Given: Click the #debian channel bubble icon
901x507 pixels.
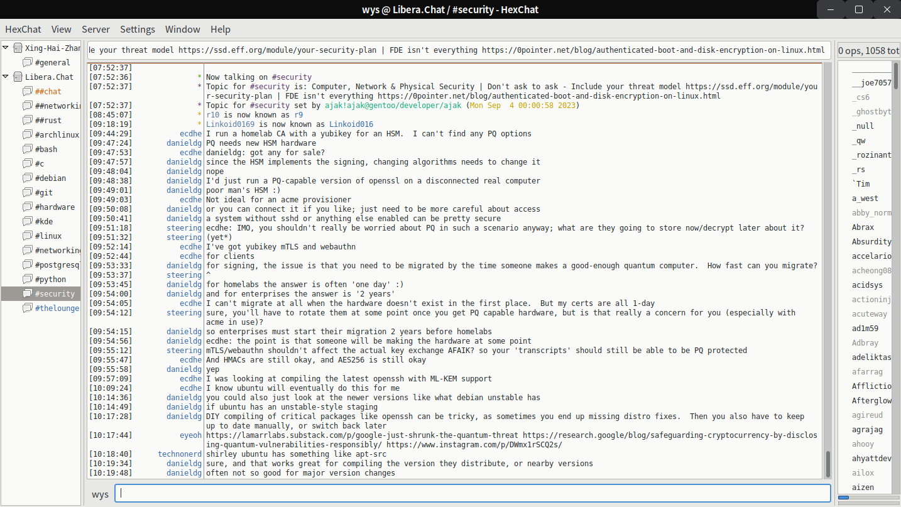Looking at the screenshot, I should (27, 178).
